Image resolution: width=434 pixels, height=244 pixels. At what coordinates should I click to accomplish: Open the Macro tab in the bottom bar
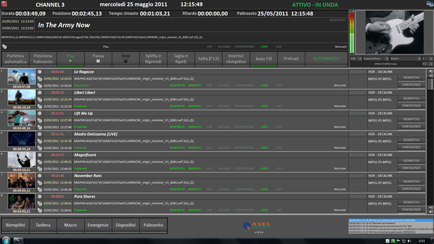70,224
